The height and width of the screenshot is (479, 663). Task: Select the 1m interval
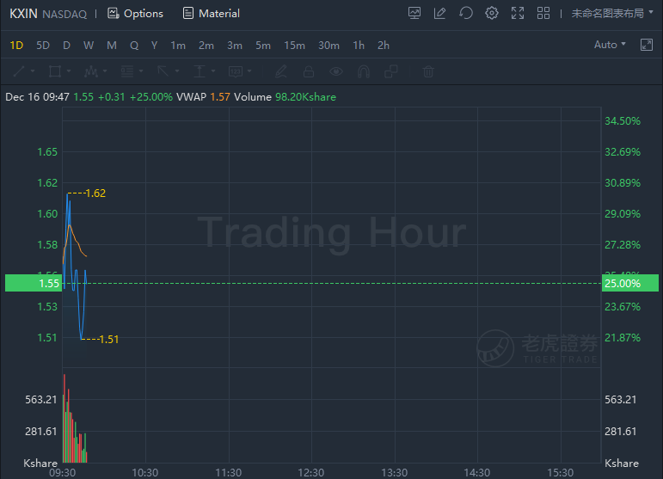tap(178, 46)
